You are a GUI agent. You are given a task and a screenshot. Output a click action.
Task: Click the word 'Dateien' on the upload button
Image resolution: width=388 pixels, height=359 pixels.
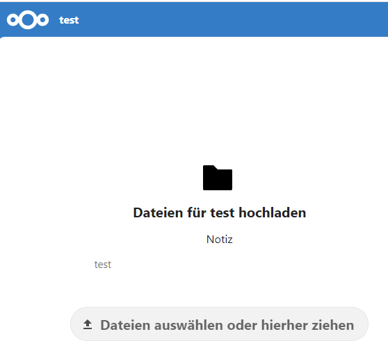click(125, 325)
